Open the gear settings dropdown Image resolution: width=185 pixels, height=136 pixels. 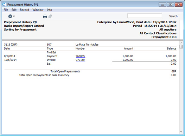coord(11,16)
